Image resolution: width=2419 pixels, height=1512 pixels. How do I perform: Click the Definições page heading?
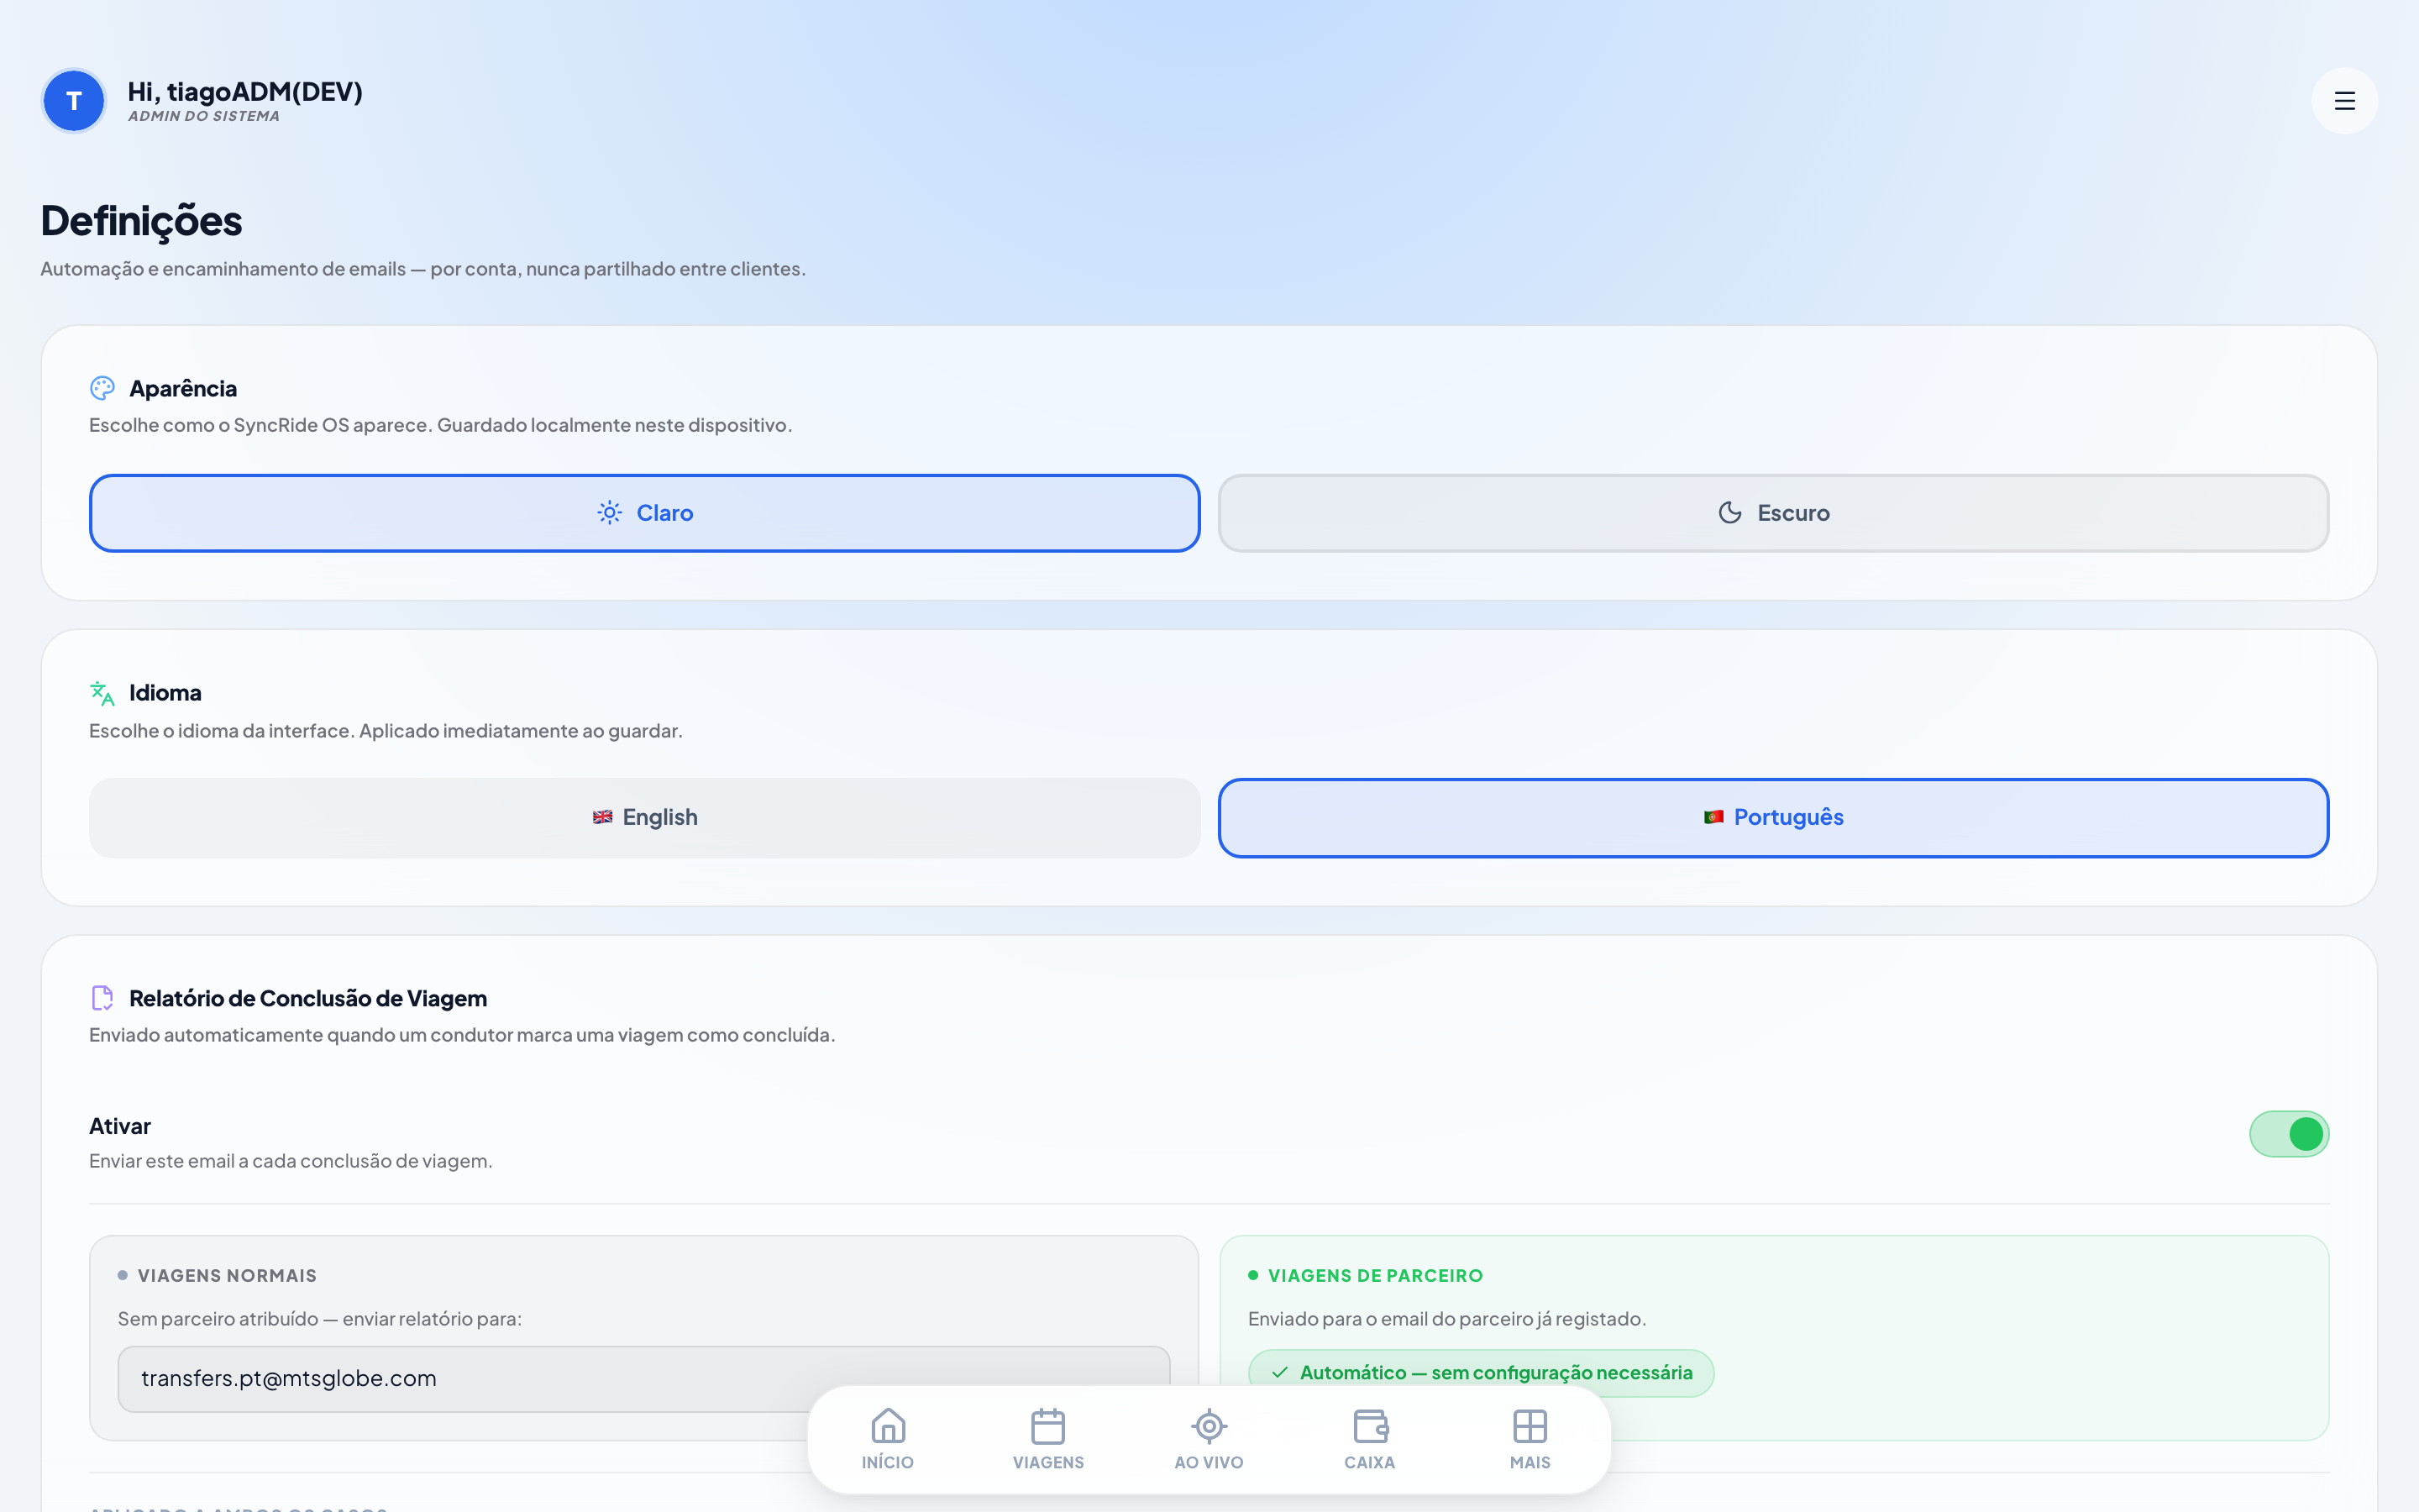click(141, 221)
